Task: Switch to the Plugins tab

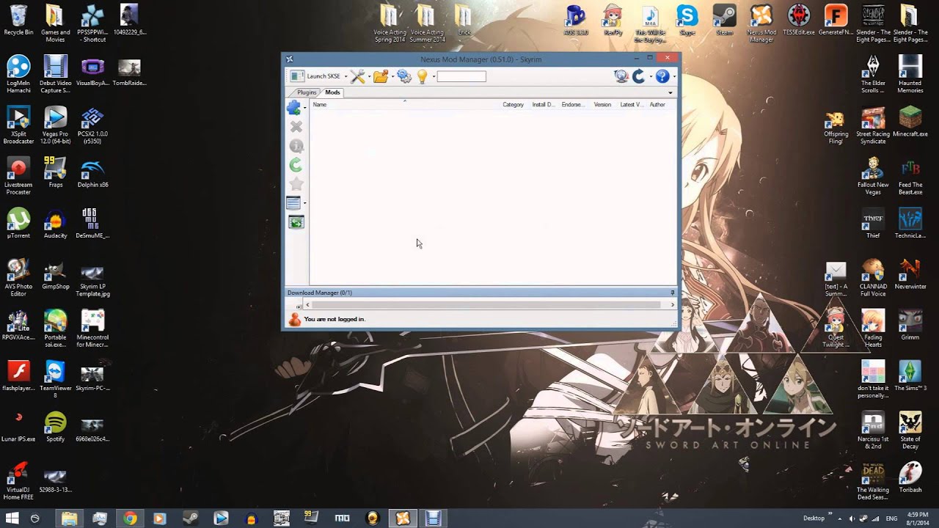Action: 307,92
